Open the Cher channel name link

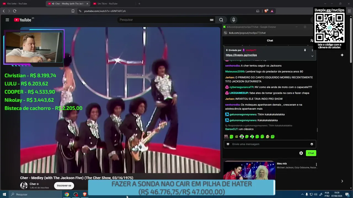(x=33, y=184)
